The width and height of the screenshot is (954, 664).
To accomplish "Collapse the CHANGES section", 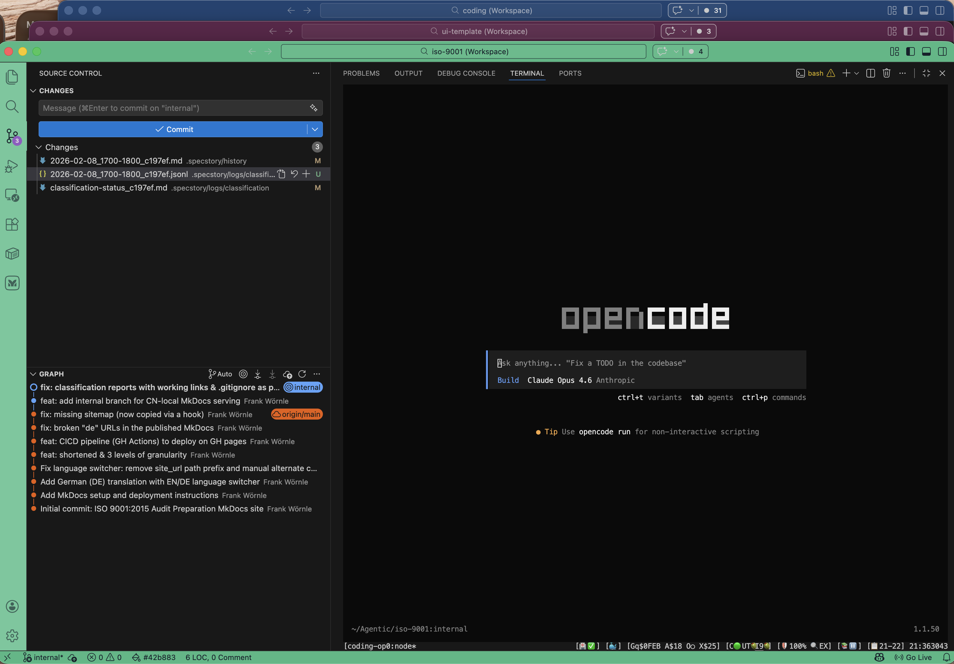I will (33, 91).
